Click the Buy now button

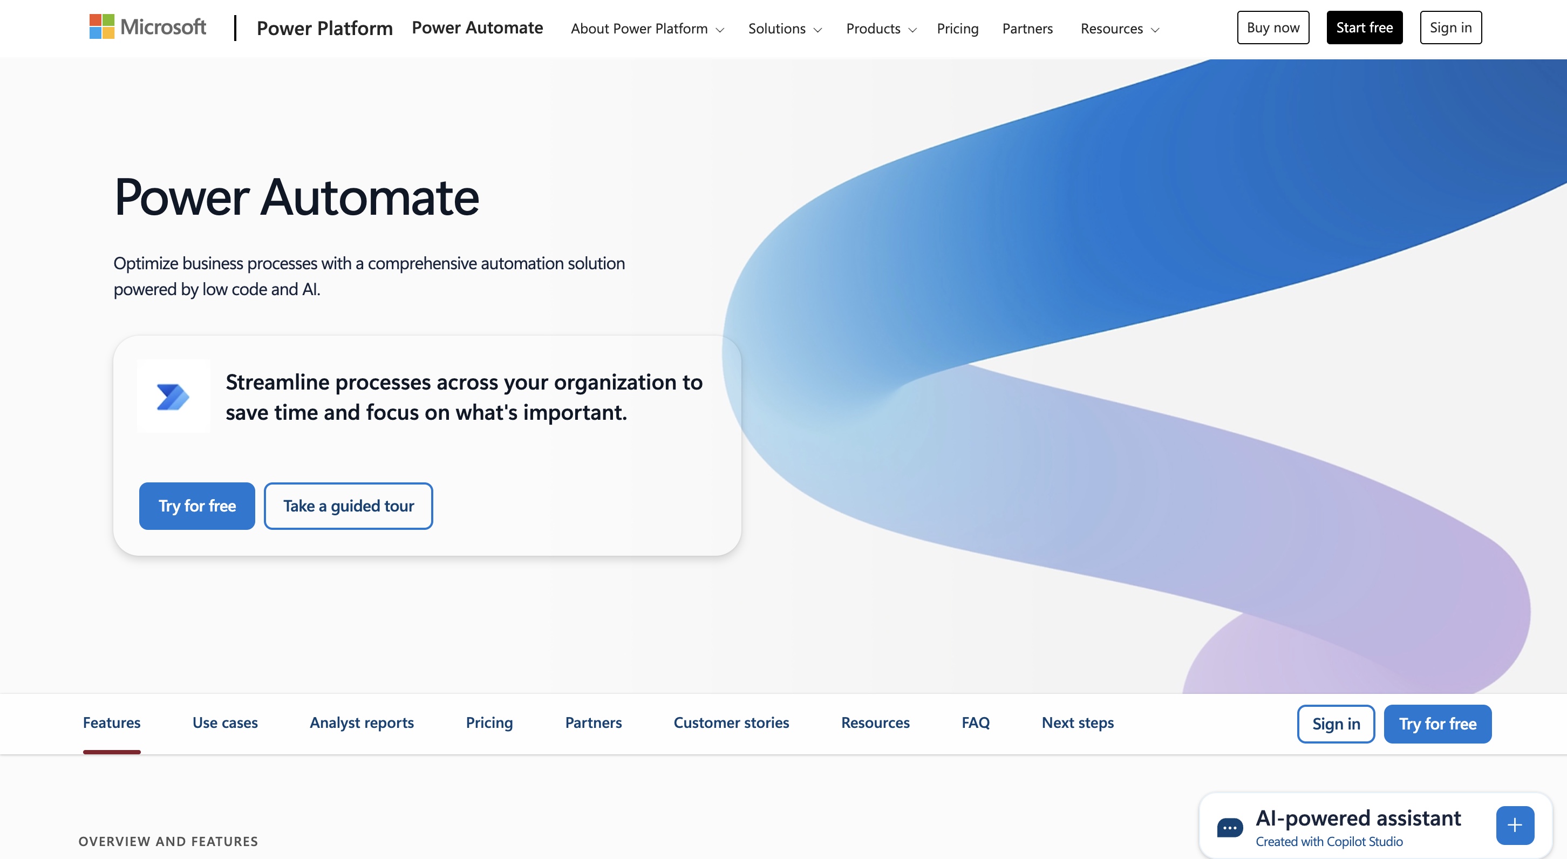pos(1273,28)
